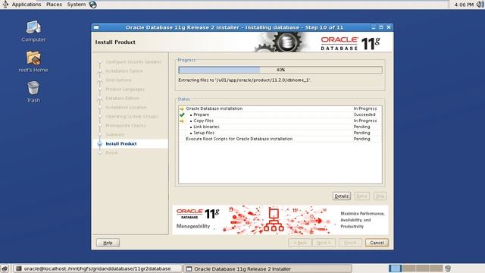This screenshot has width=485, height=273.
Task: Select the Finish step in sidebar
Action: [111, 152]
